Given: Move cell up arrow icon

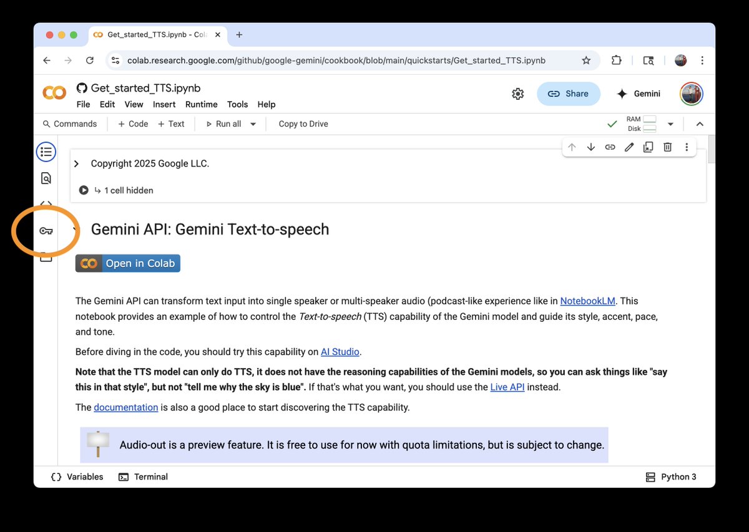Looking at the screenshot, I should [x=572, y=147].
